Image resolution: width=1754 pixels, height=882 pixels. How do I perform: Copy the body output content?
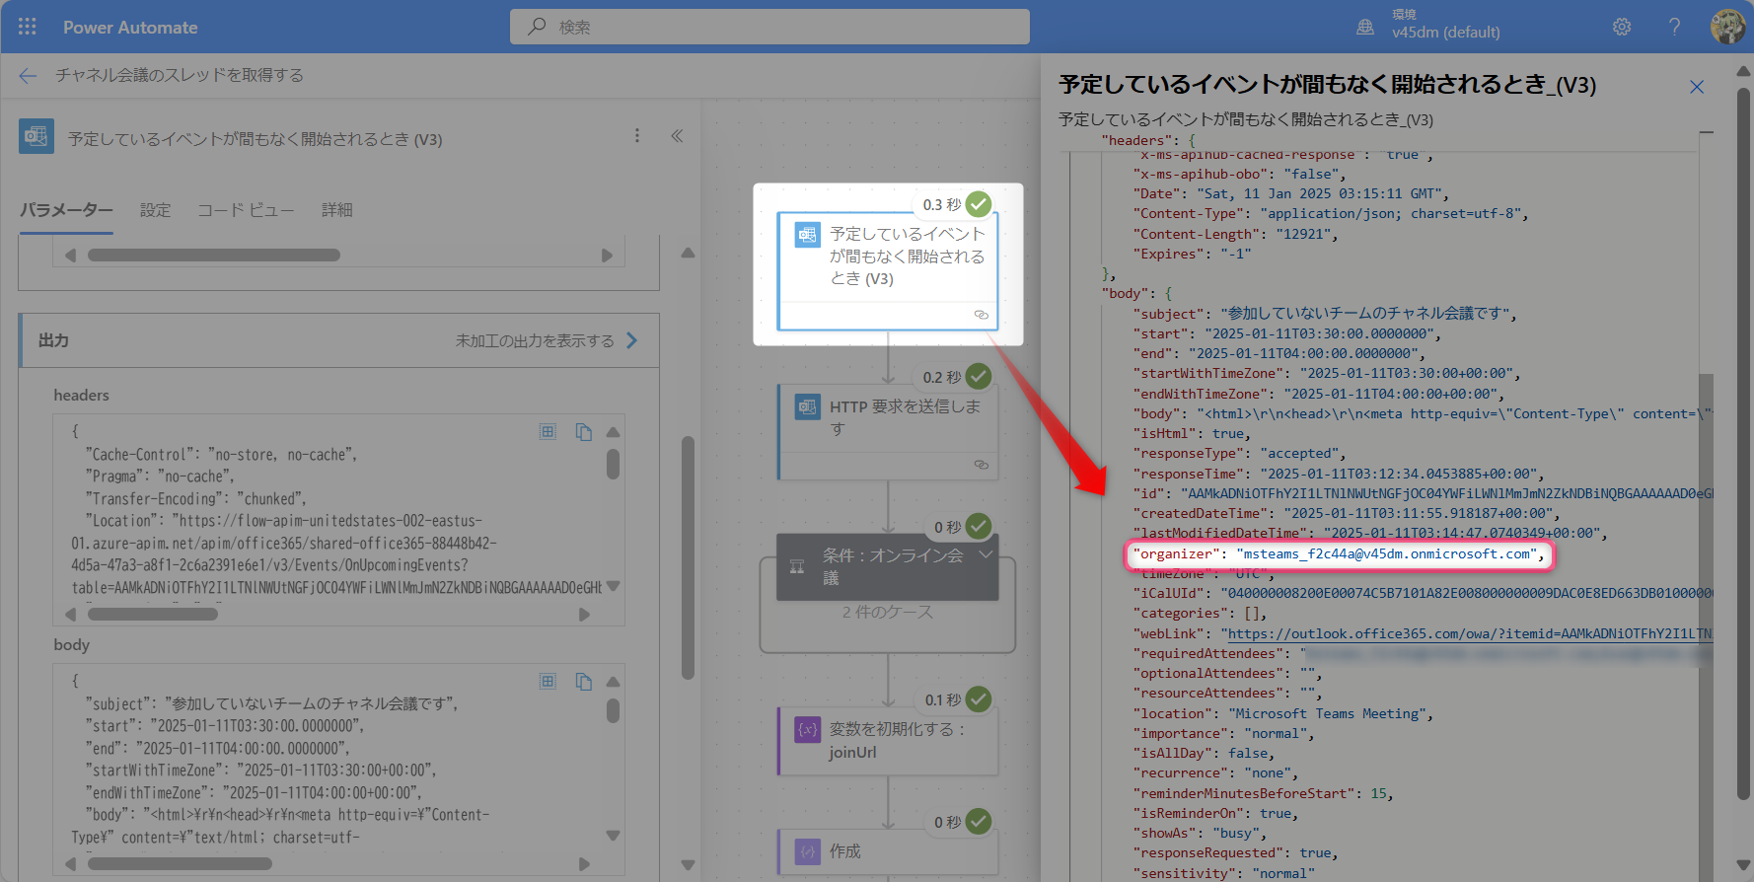583,682
